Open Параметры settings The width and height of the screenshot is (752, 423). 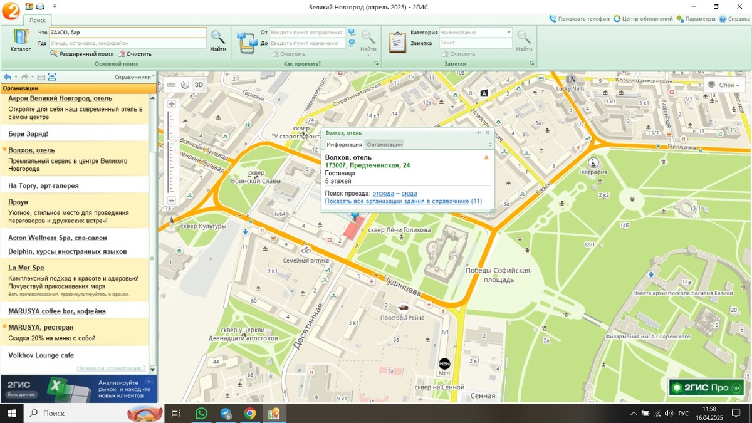click(x=696, y=19)
